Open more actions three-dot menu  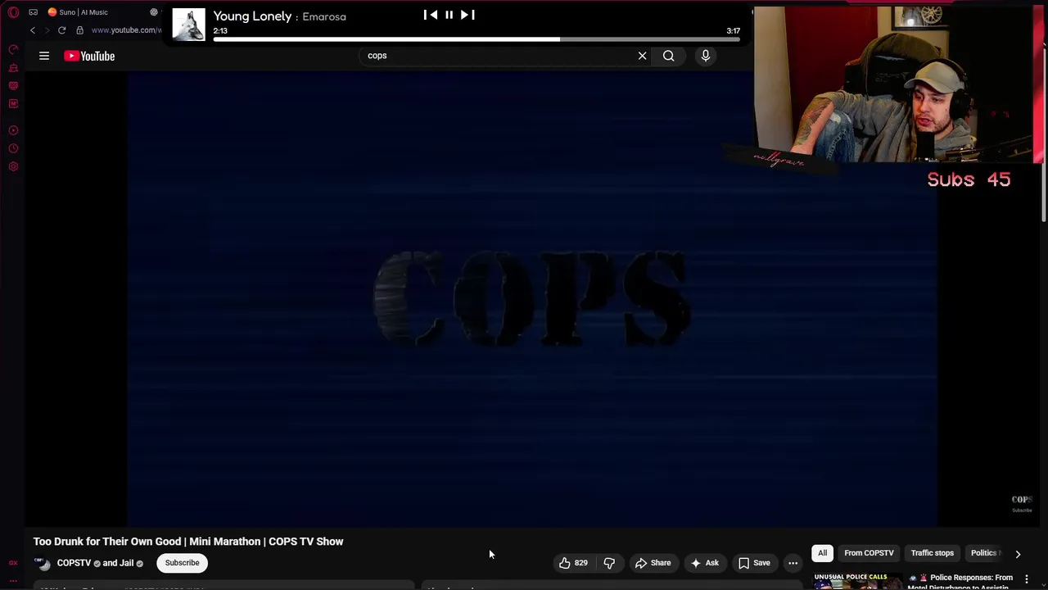pos(793,563)
